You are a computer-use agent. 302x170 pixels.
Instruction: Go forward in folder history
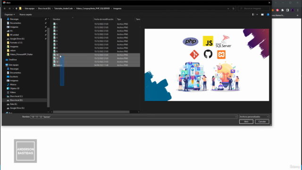coord(9,8)
